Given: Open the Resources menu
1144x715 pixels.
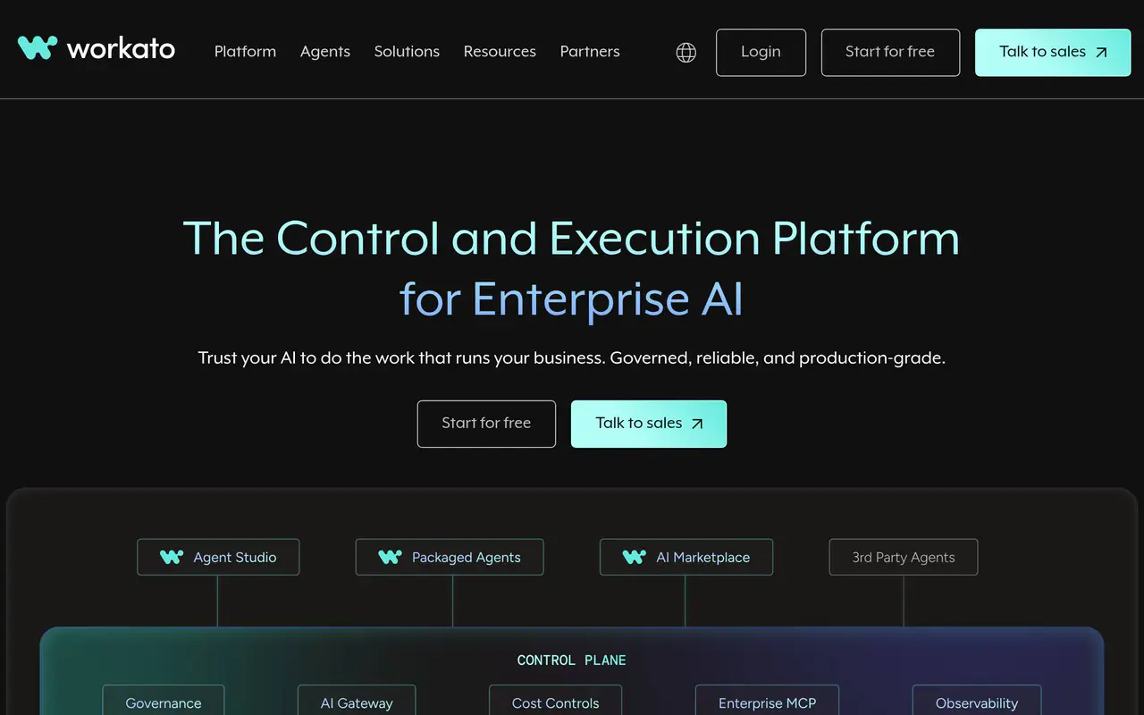Looking at the screenshot, I should 500,52.
